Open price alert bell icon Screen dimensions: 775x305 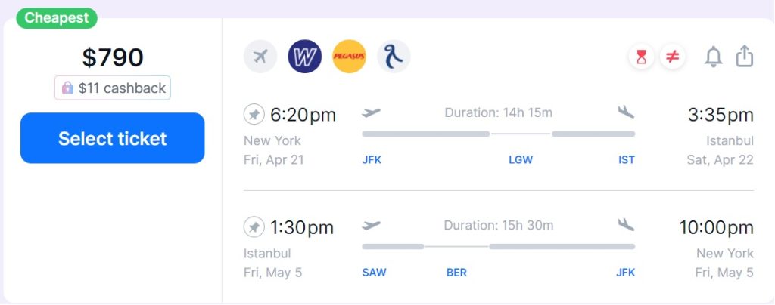coord(713,57)
